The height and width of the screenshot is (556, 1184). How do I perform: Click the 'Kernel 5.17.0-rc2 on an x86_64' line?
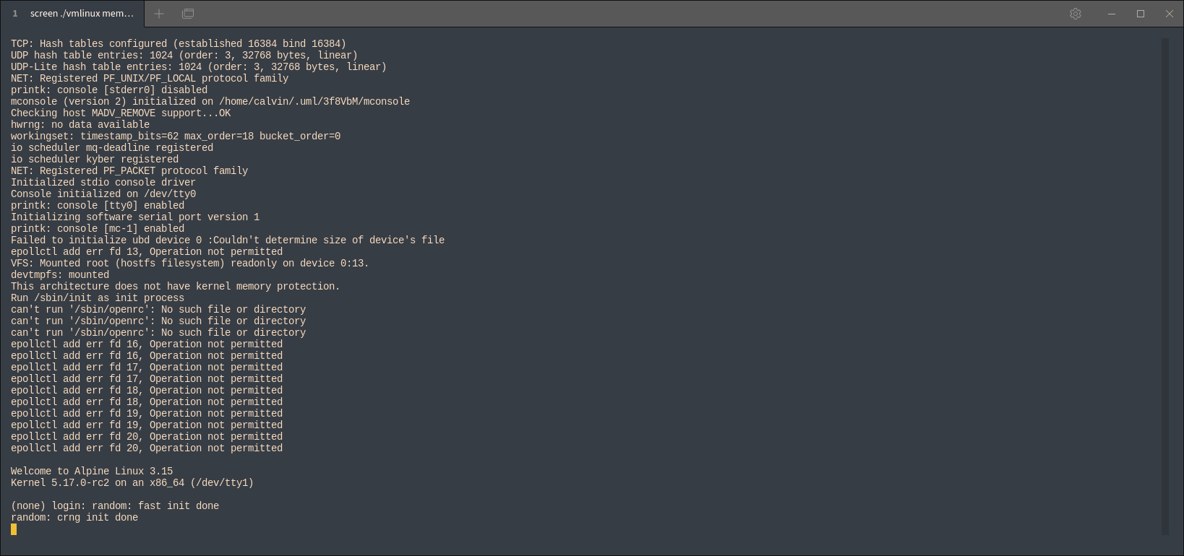[x=132, y=482]
